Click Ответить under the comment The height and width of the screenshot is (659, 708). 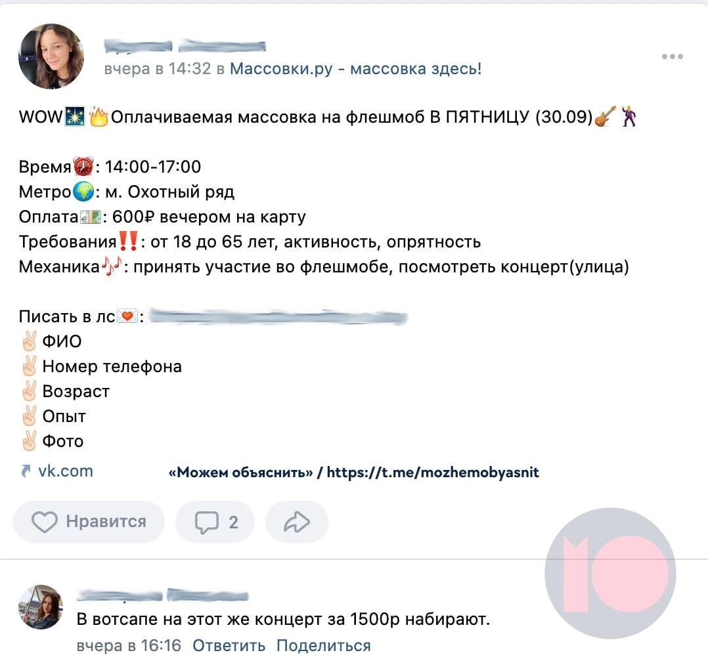point(229,645)
